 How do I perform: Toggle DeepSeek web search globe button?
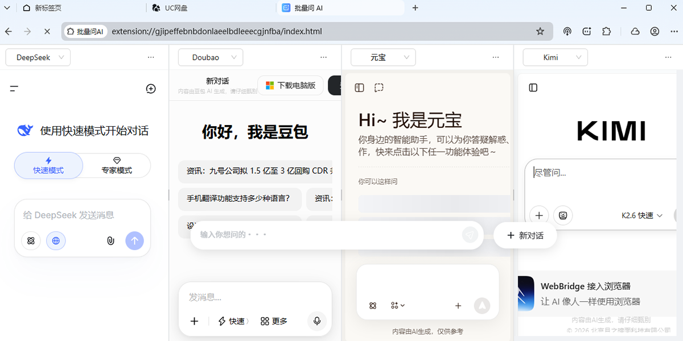pyautogui.click(x=56, y=241)
